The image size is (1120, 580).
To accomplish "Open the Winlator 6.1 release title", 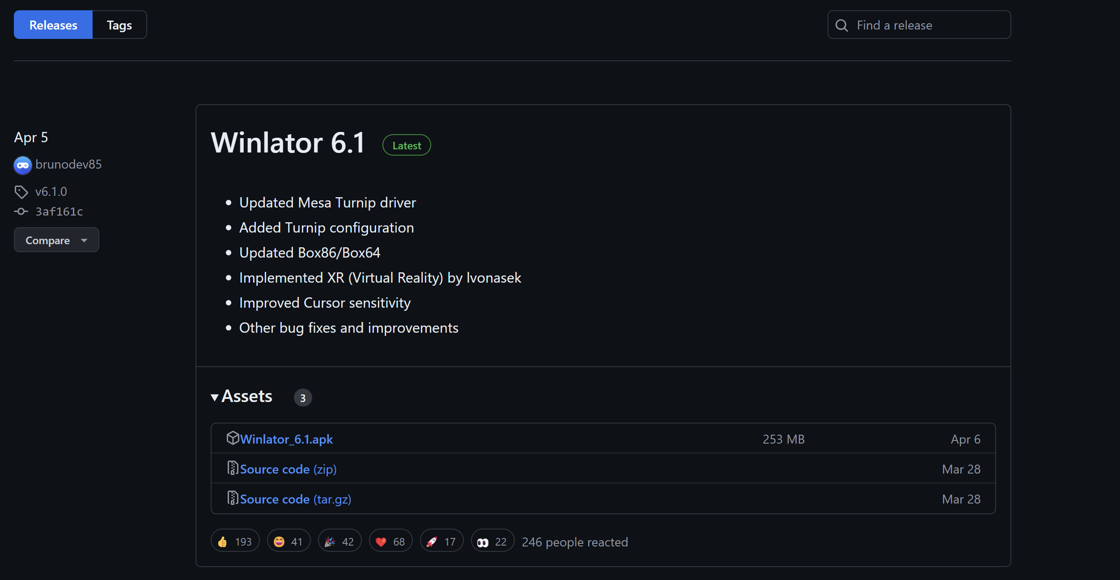I will 288,143.
